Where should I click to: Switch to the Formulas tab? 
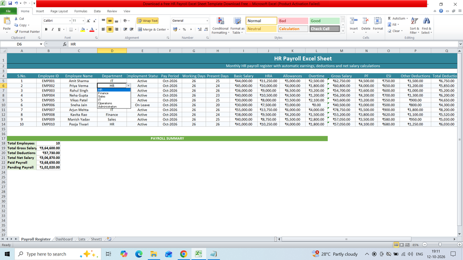tap(80, 11)
